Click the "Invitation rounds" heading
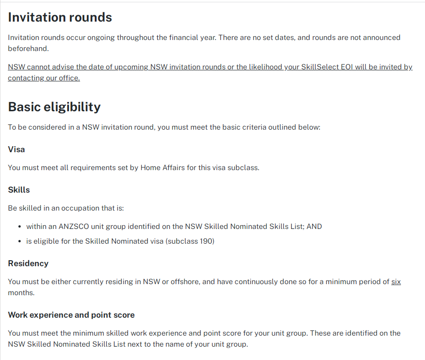 60,17
